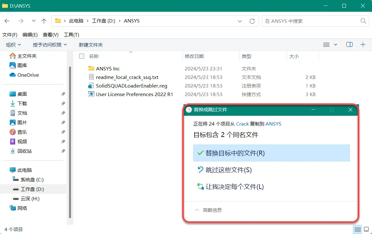
Task: Unpin 文档 using its pin icon
Action: coord(63,113)
